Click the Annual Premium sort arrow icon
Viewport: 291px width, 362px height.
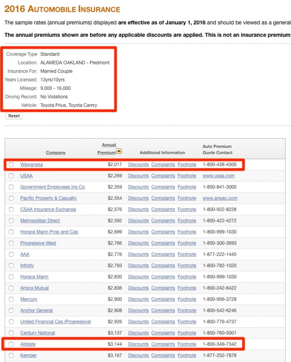[x=119, y=151]
